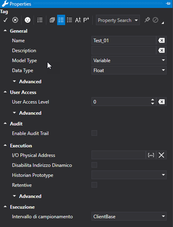This screenshot has height=227, width=173.
Task: Click the alphabetical sort icon
Action: [x=78, y=20]
